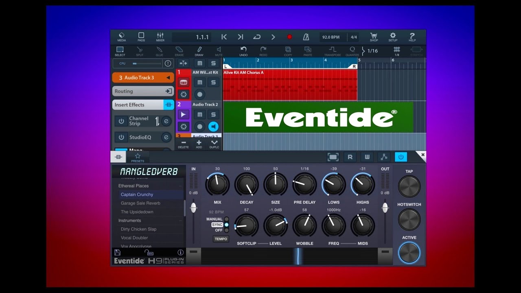This screenshot has height=293, width=521.
Task: Undo the last action
Action: coord(243,51)
